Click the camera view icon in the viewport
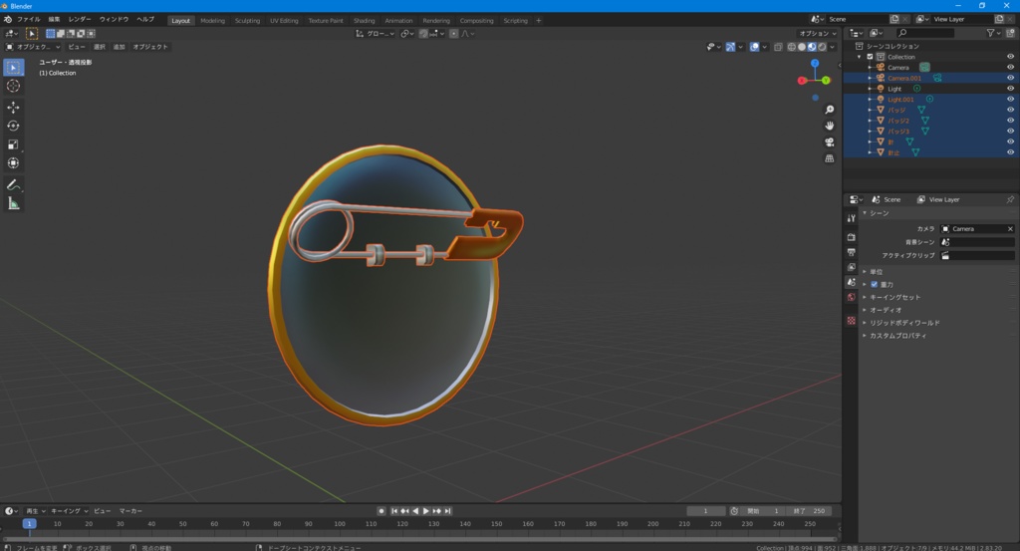 tap(829, 141)
